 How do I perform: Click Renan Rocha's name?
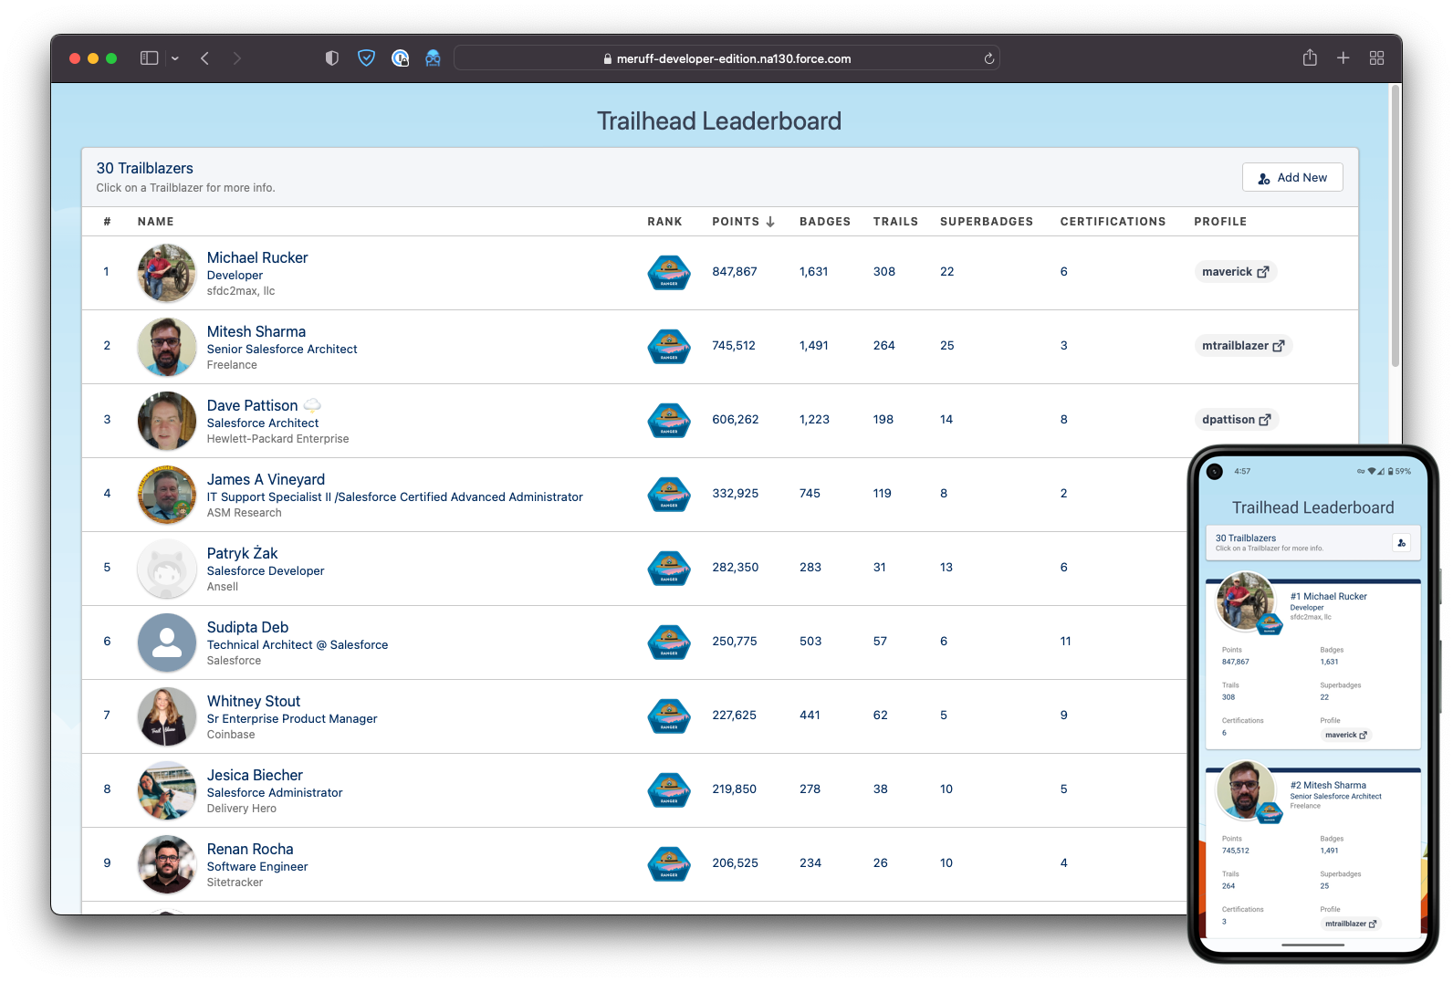tap(250, 849)
